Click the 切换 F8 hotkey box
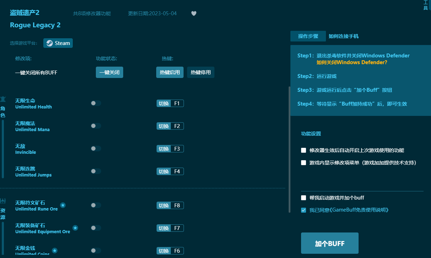Screen dimensions: 431x258 click(170, 206)
